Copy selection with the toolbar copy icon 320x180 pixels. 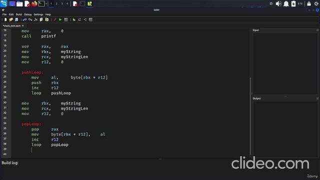[x=41, y=20]
